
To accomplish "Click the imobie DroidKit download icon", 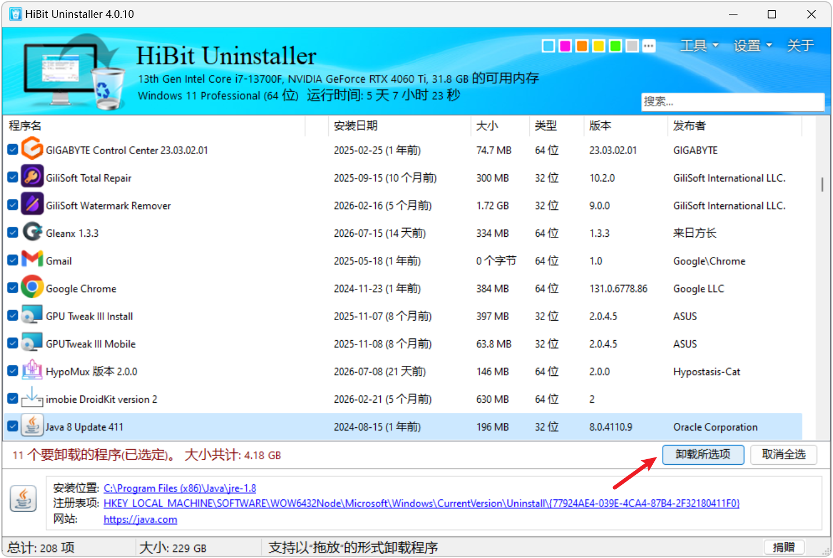I will click(32, 398).
